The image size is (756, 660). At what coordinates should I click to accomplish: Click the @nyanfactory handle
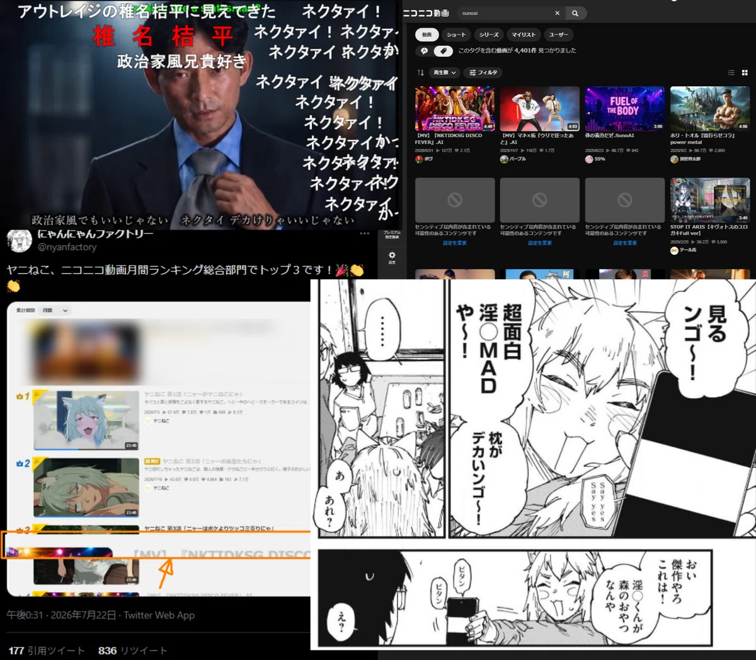tap(67, 247)
